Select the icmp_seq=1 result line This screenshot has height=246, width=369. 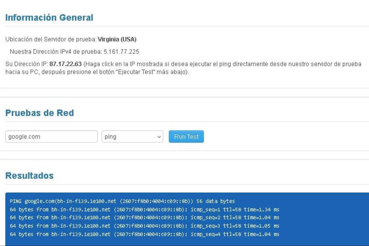click(145, 209)
